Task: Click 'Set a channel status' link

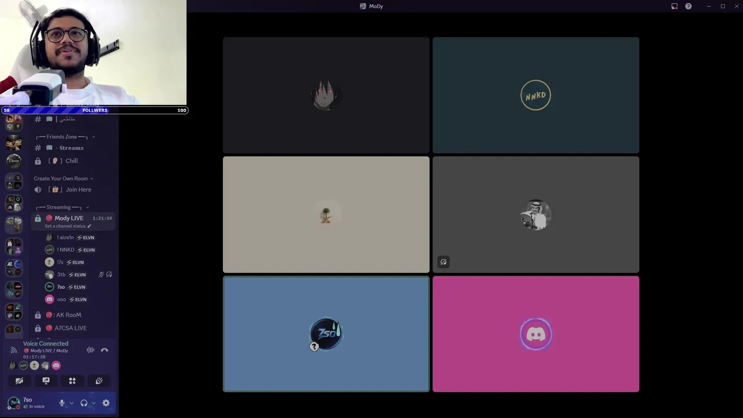Action: (x=65, y=226)
